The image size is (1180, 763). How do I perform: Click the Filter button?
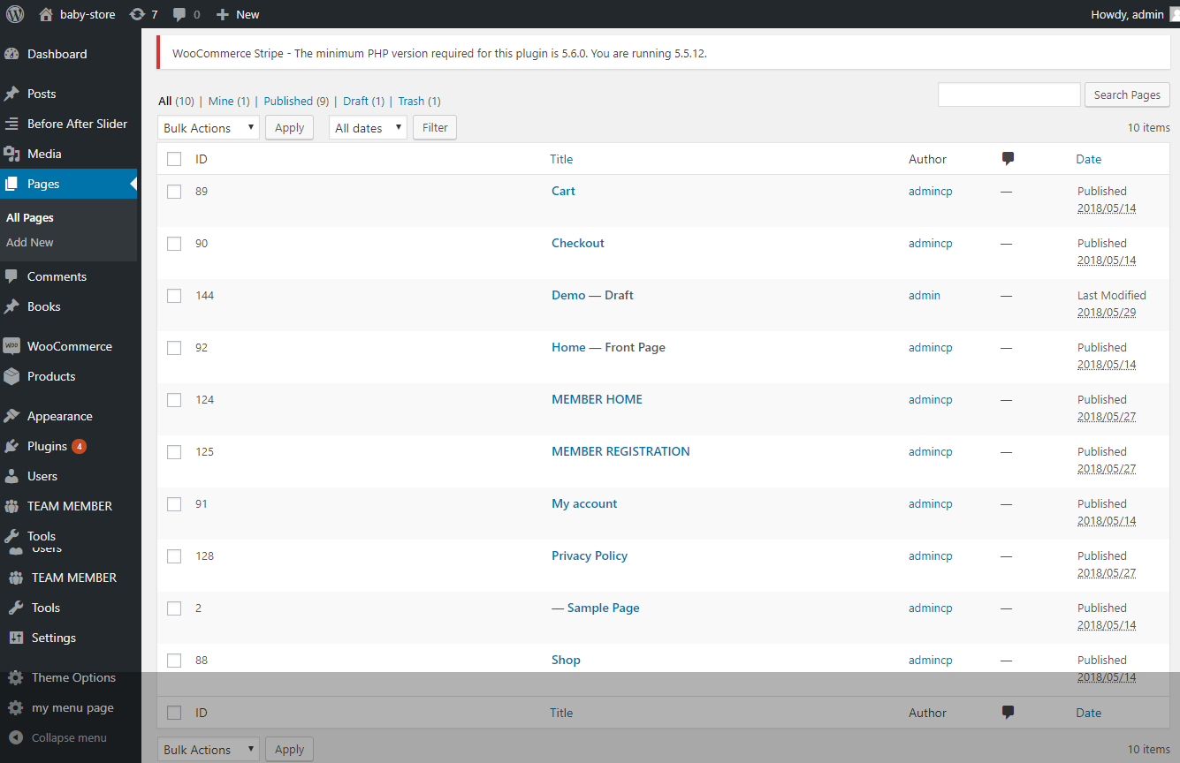(435, 127)
